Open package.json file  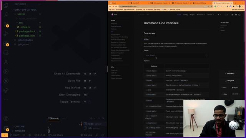point(25,36)
